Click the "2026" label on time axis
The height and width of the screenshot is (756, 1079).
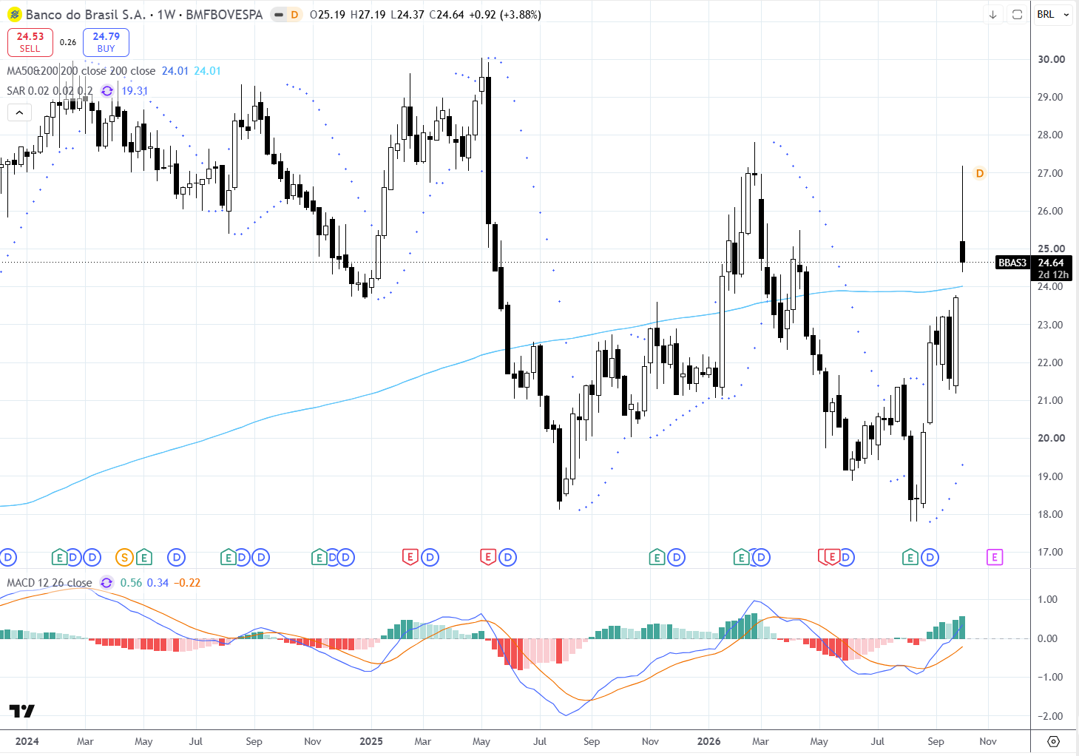tap(708, 741)
